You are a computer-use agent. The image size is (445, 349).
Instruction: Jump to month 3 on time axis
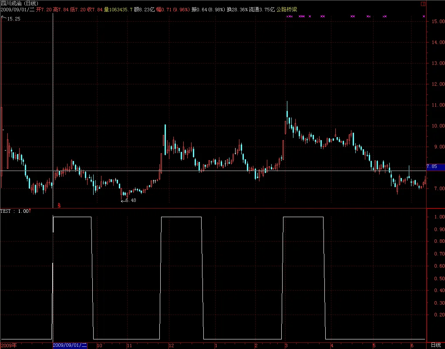tap(287, 346)
